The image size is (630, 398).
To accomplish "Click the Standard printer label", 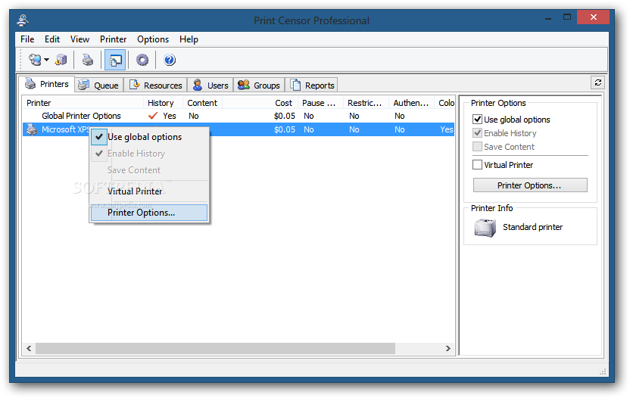I will (x=532, y=227).
